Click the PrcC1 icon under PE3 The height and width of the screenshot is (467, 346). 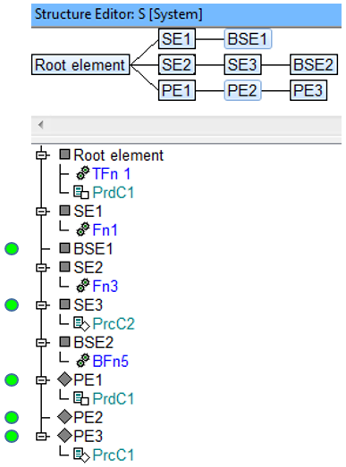pyautogui.click(x=81, y=454)
